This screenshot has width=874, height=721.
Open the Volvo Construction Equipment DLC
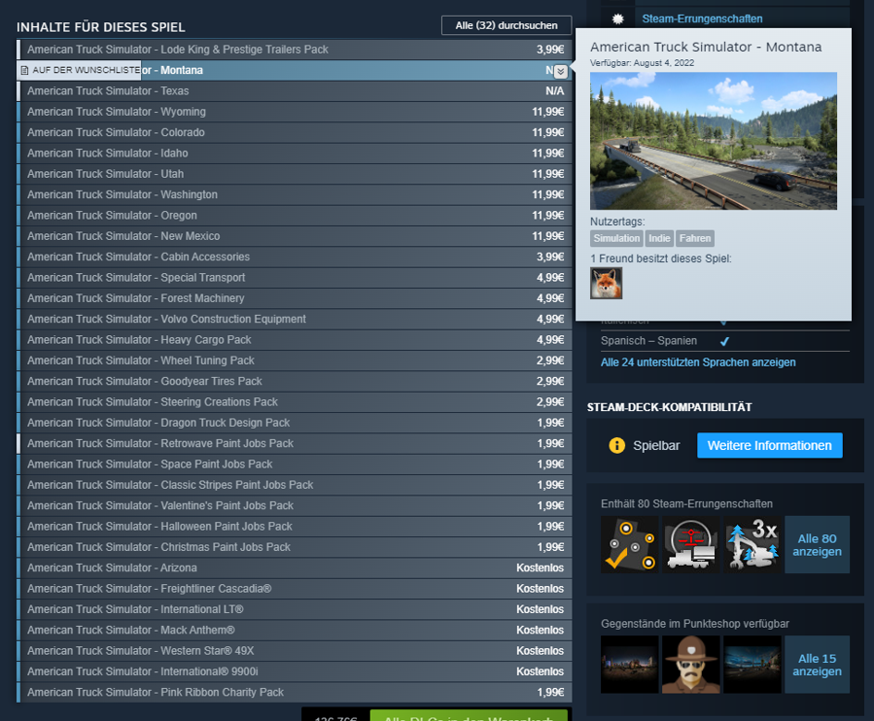point(295,319)
